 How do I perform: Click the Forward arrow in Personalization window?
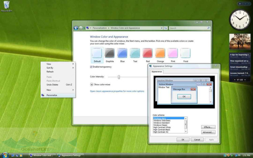[81, 28]
